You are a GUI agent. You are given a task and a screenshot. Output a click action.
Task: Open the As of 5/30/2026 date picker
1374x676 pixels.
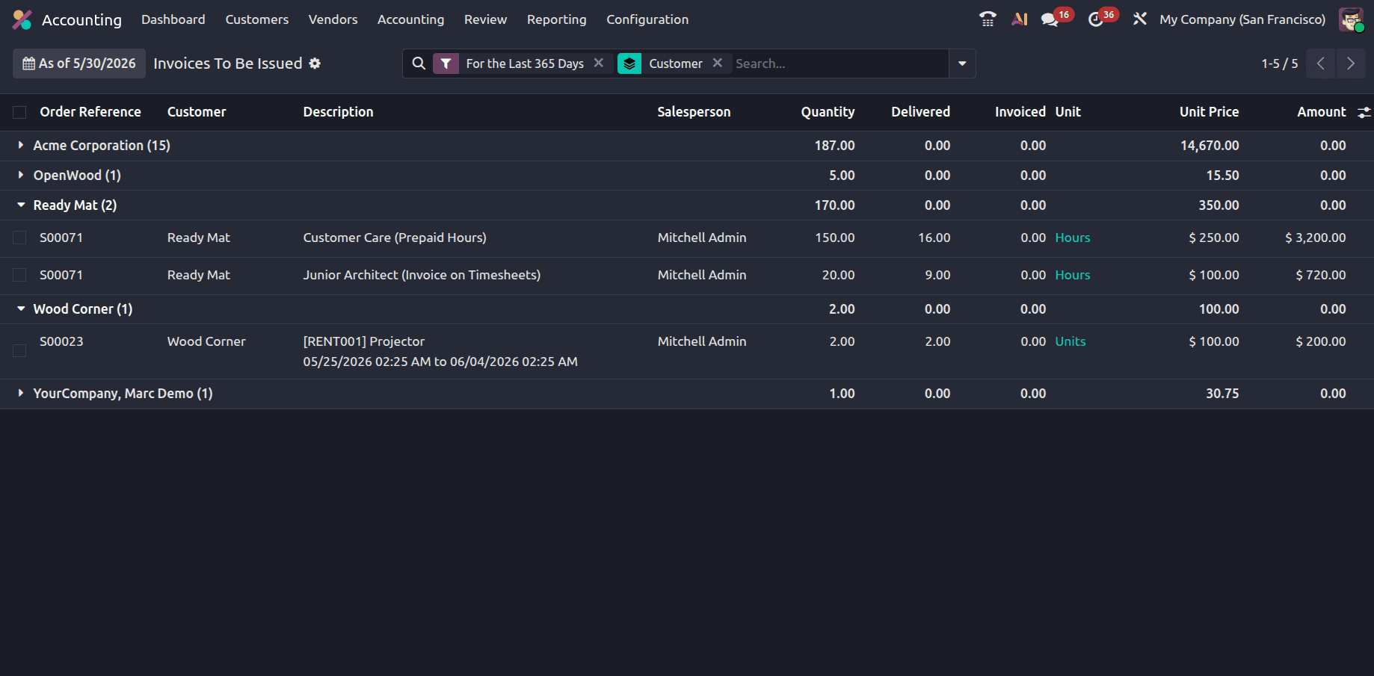[x=79, y=63]
